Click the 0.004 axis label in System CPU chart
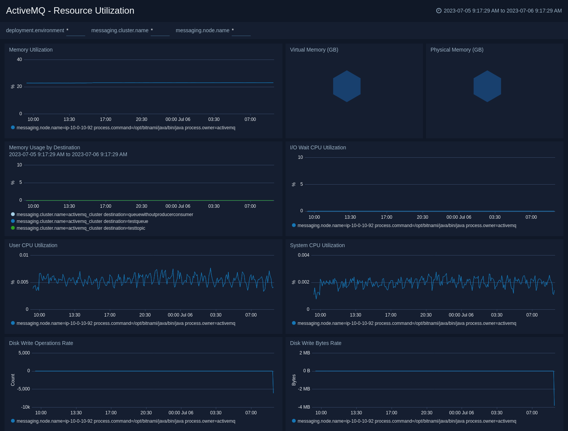The height and width of the screenshot is (431, 568). 304,255
